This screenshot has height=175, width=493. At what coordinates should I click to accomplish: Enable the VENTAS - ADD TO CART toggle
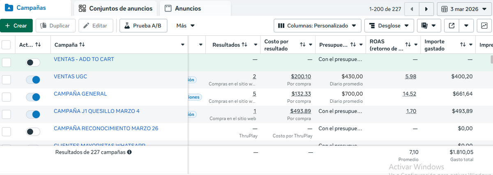pos(33,62)
